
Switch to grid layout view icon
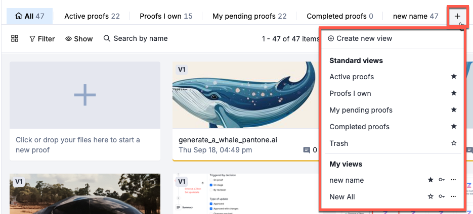tap(15, 38)
